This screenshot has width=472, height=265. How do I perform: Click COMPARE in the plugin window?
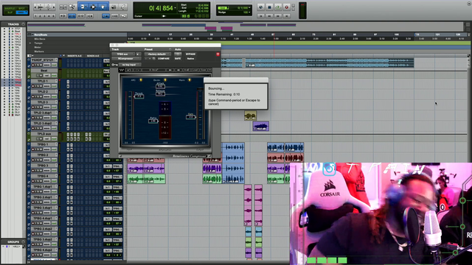pos(164,59)
